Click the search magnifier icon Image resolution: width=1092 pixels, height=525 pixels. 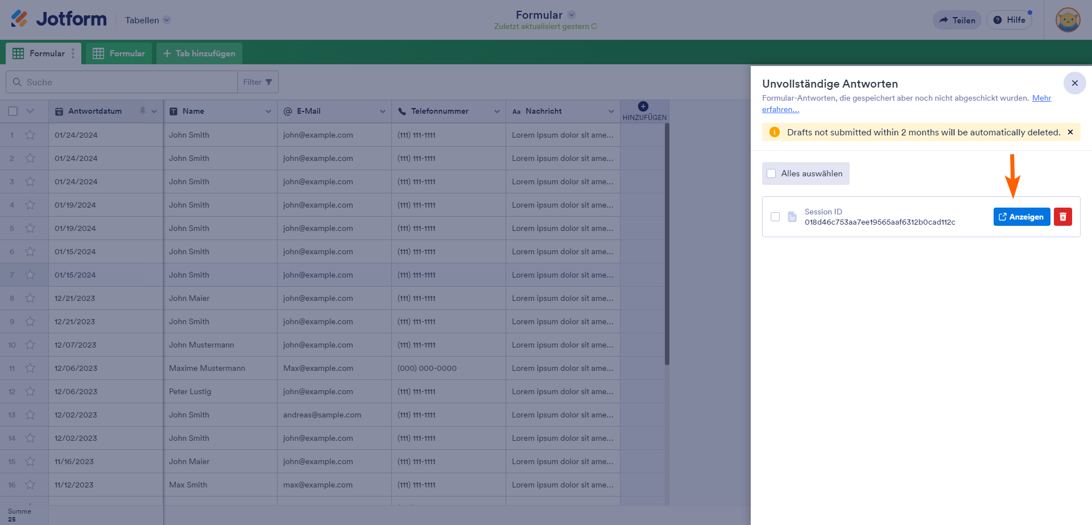point(17,82)
